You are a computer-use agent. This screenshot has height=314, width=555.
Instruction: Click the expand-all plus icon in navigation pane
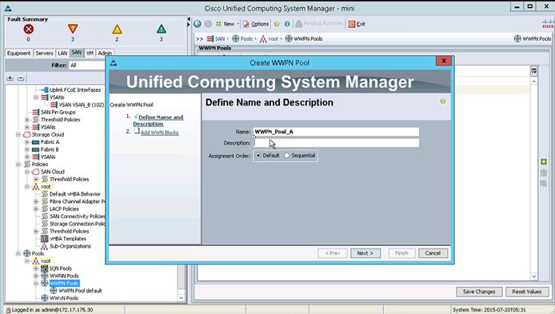click(10, 78)
